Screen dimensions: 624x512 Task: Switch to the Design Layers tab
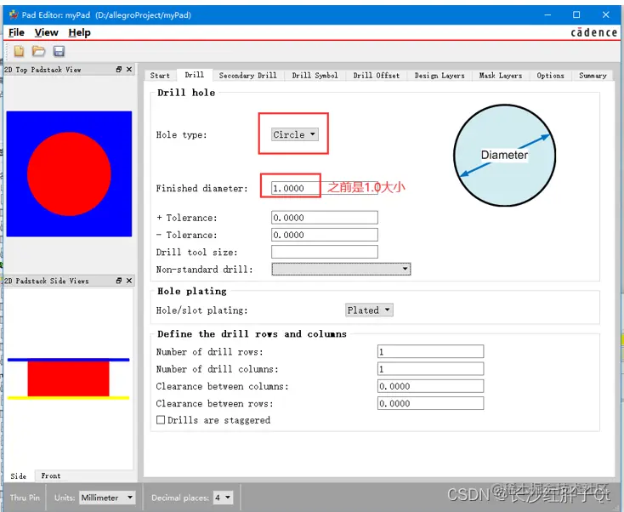point(440,75)
